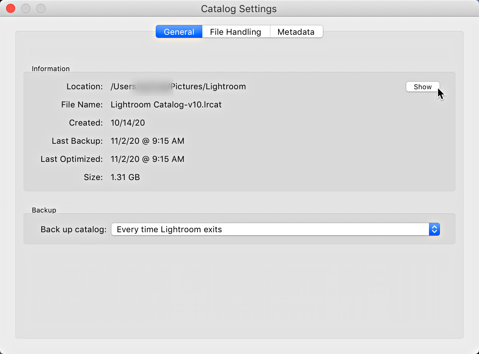479x354 pixels.
Task: Switch to the File Handling tab
Action: click(x=236, y=32)
